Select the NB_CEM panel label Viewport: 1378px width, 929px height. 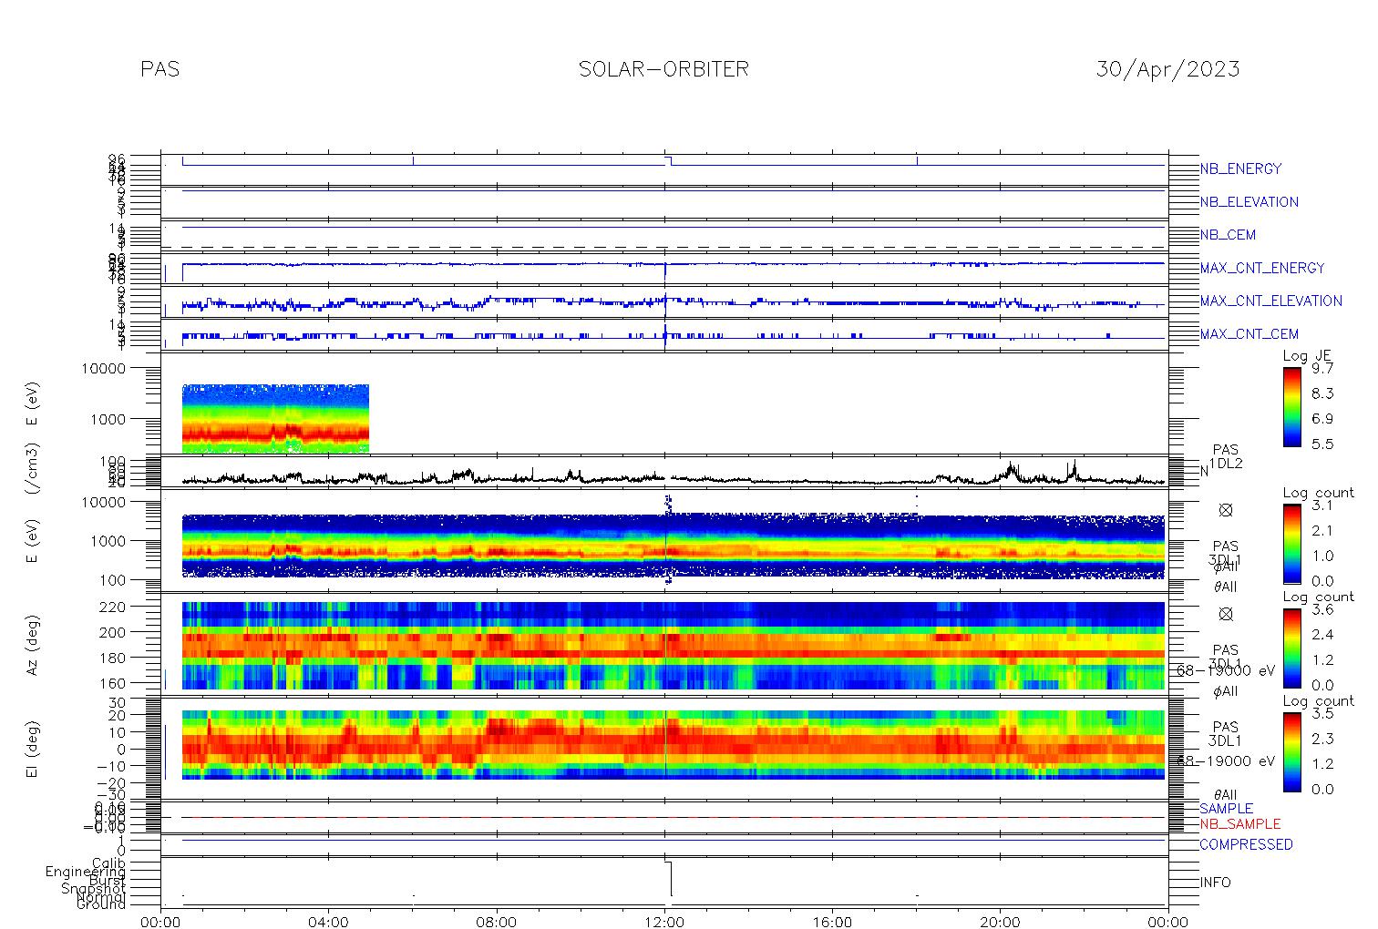(x=1228, y=235)
